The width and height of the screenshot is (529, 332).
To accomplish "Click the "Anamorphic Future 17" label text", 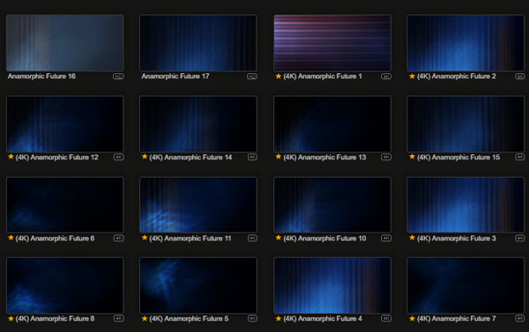I will pos(175,76).
